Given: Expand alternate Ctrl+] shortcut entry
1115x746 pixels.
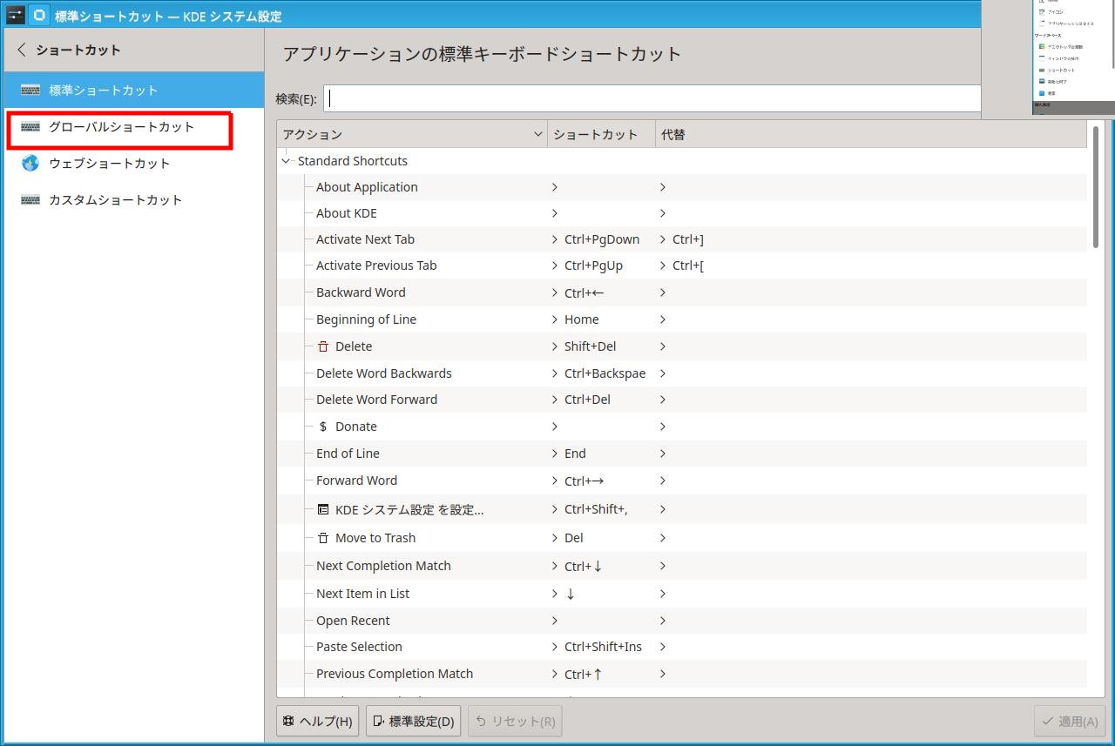Looking at the screenshot, I should (663, 239).
